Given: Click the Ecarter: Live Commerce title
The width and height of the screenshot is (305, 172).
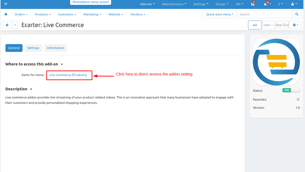Looking at the screenshot, I should (53, 25).
